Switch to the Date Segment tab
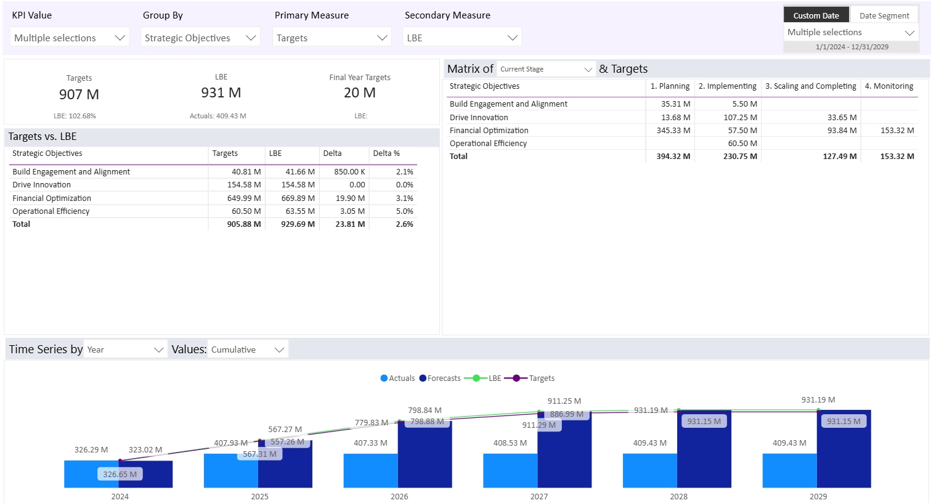931x503 pixels. tap(884, 15)
